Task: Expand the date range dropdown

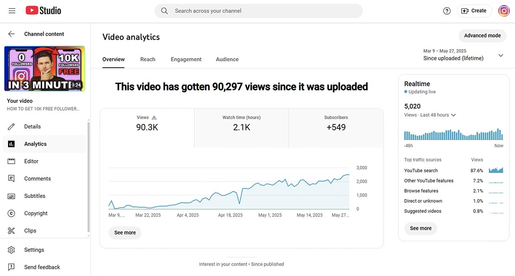Action: [501, 56]
